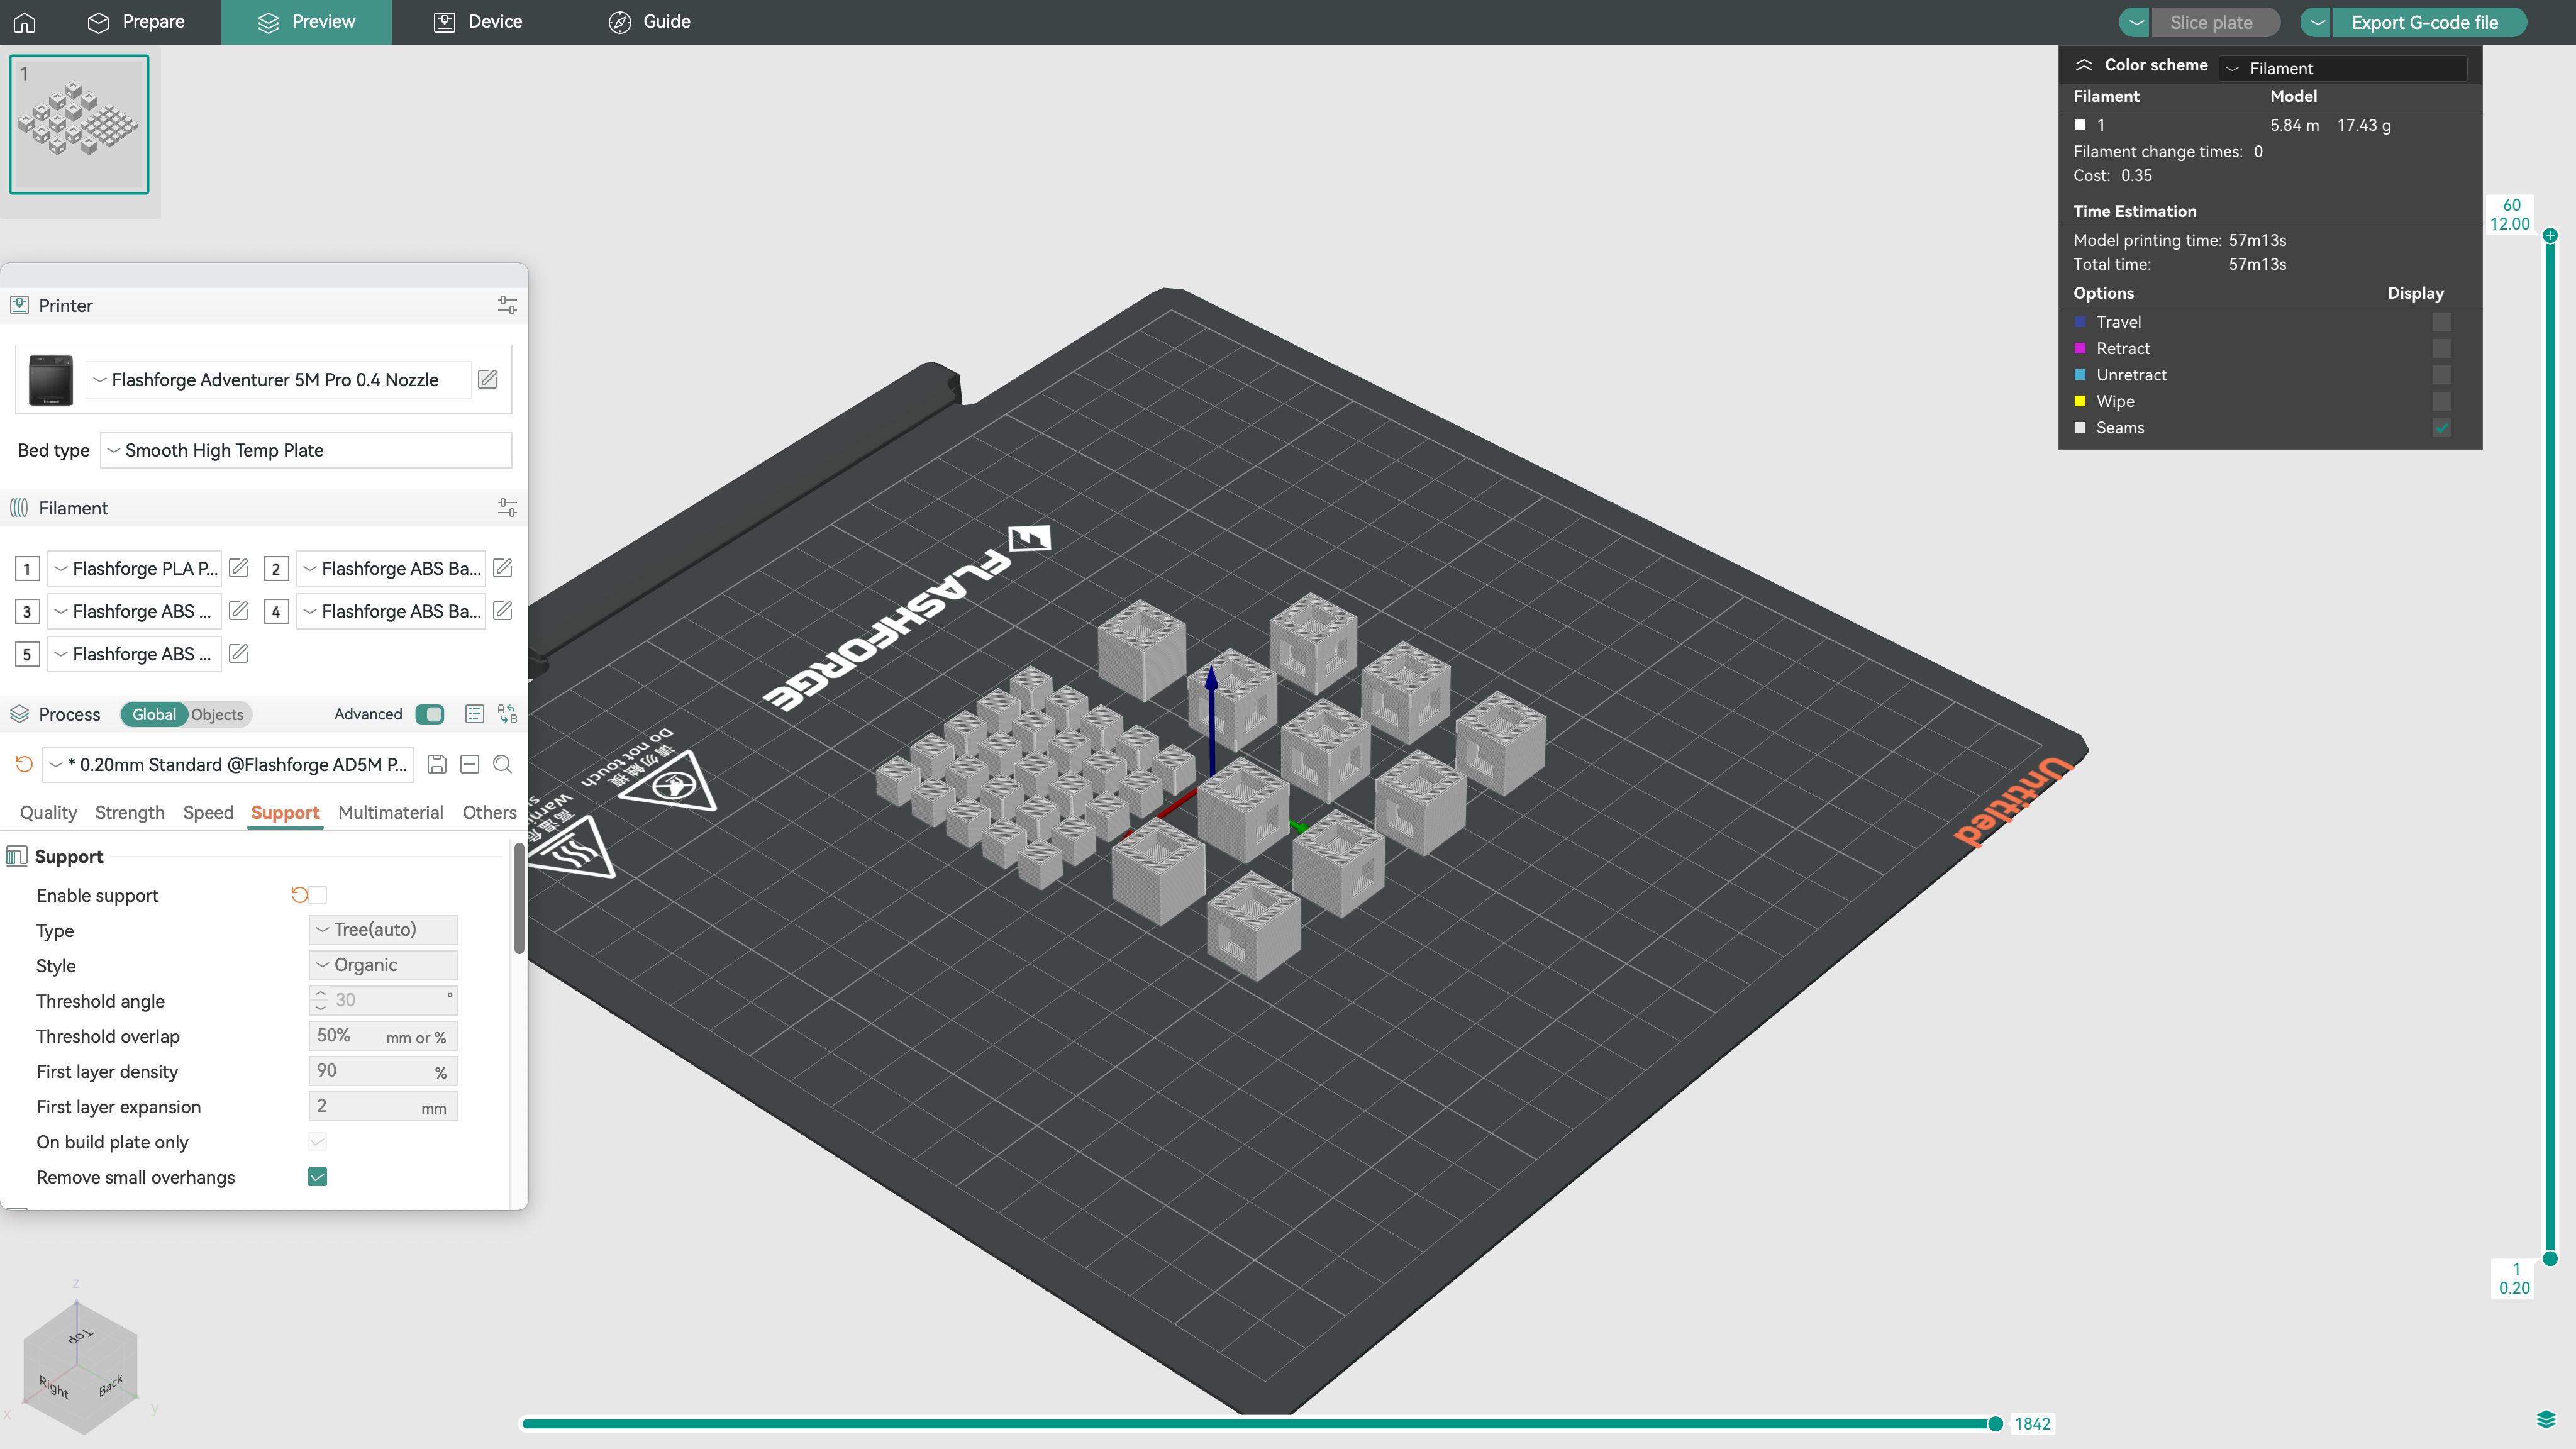
Task: Click the horizontal move slider handle
Action: coord(1995,1423)
